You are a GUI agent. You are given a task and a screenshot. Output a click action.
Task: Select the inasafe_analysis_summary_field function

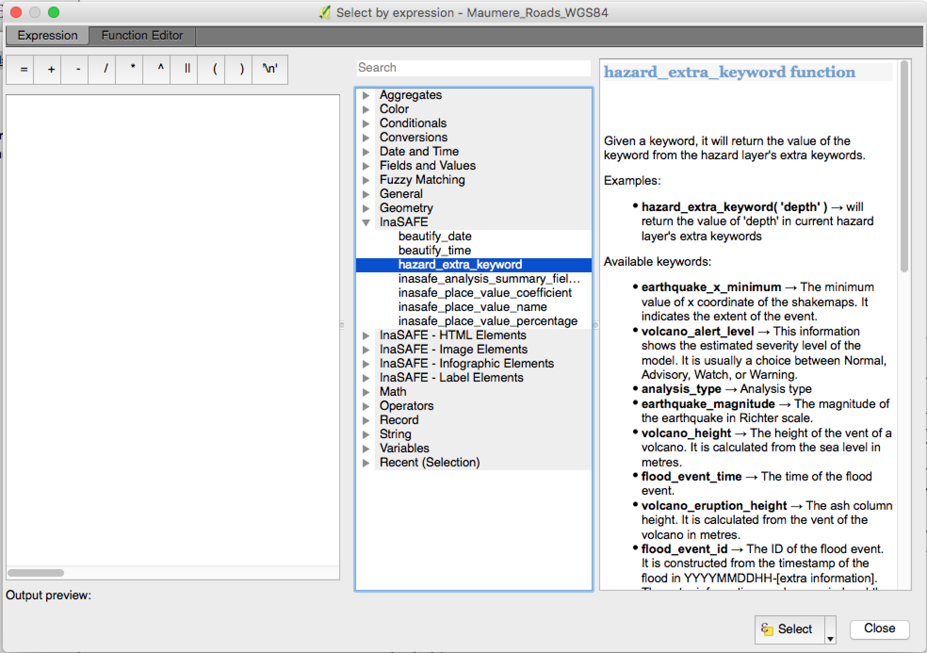(x=489, y=278)
